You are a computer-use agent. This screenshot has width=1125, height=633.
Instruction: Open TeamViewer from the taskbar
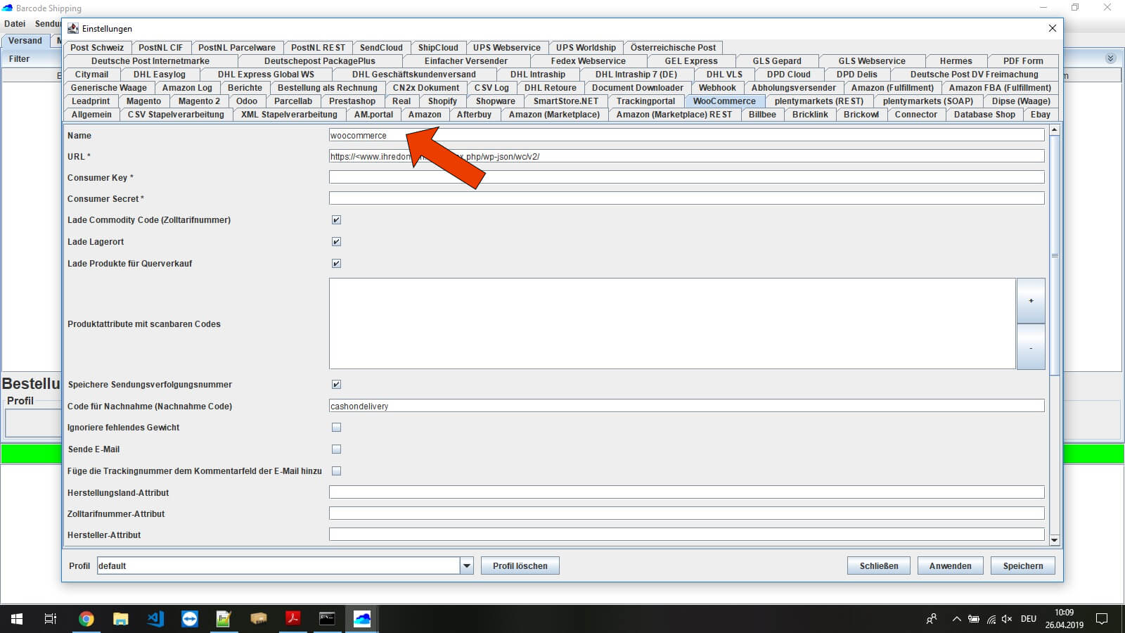(190, 619)
